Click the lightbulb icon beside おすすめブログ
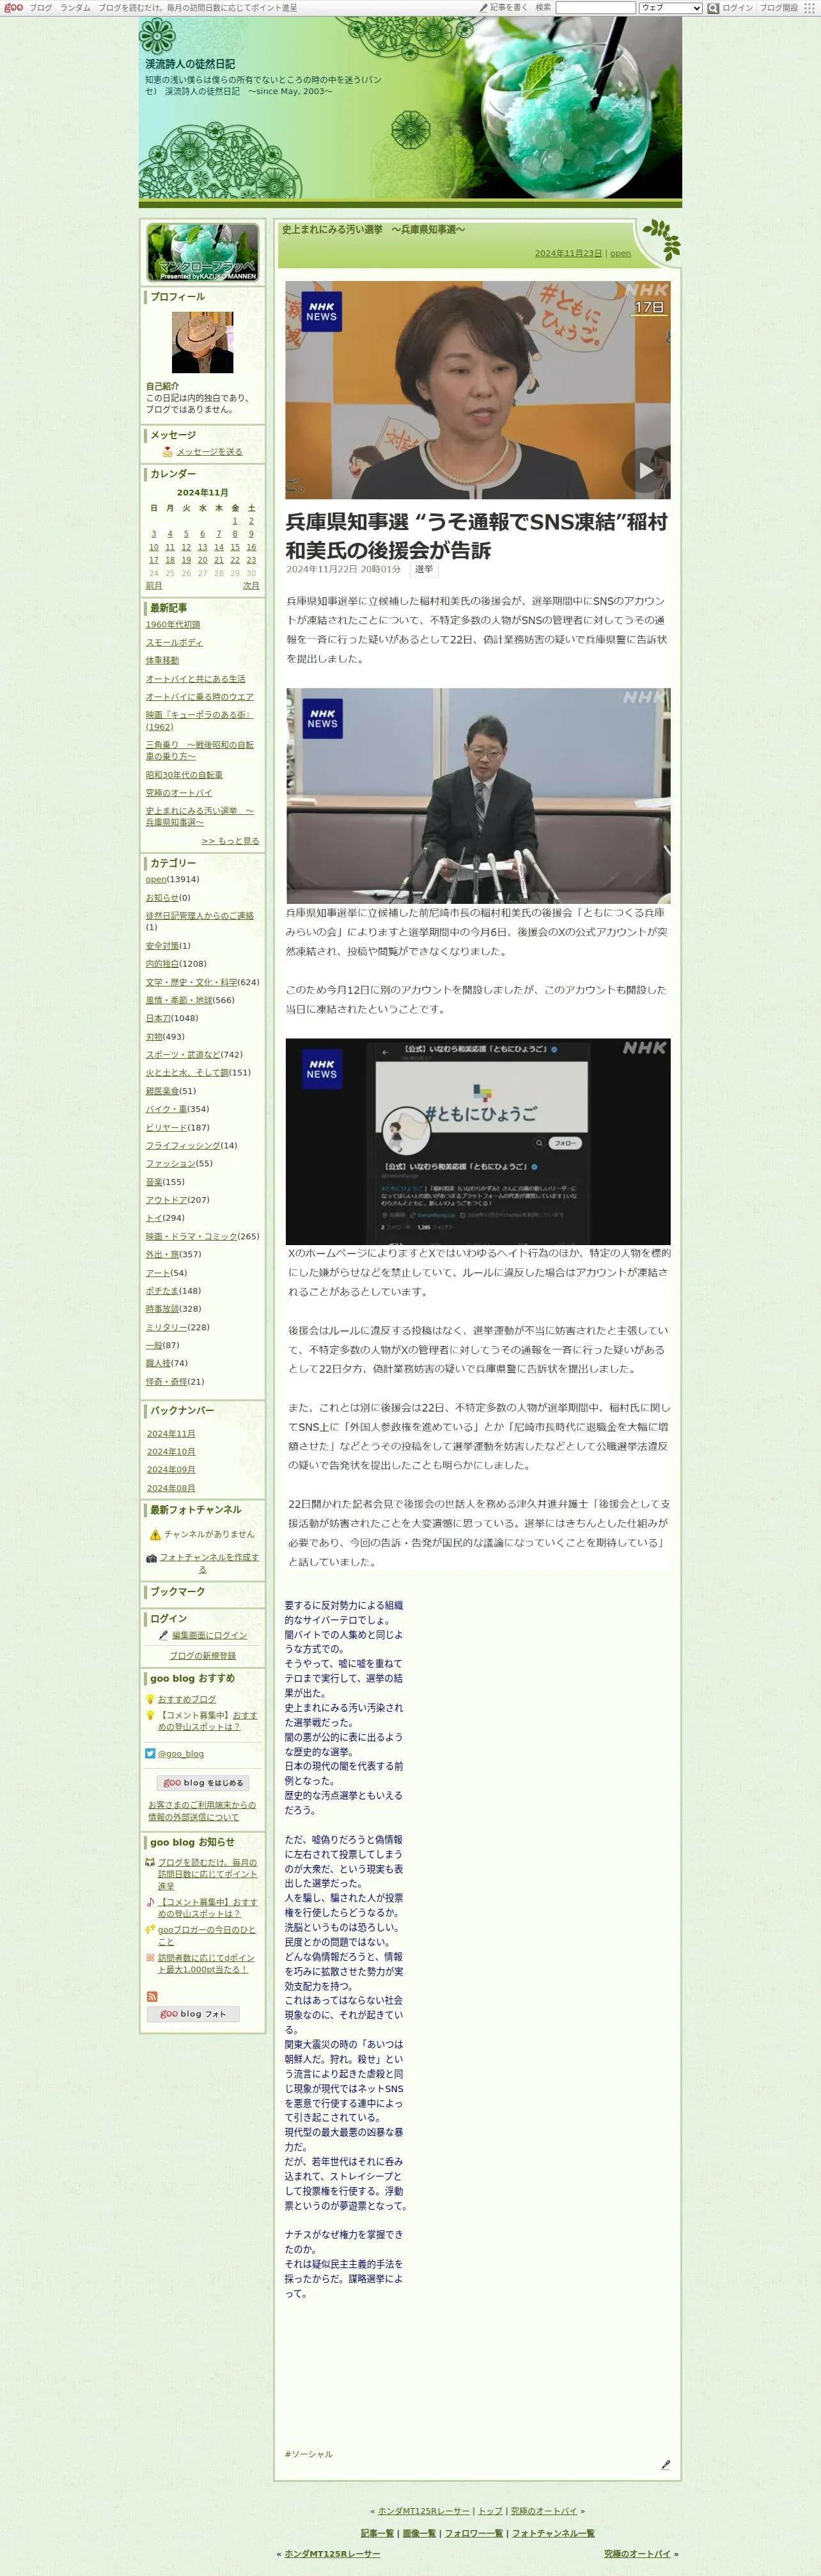Viewport: 821px width, 2576px height. tap(151, 1699)
